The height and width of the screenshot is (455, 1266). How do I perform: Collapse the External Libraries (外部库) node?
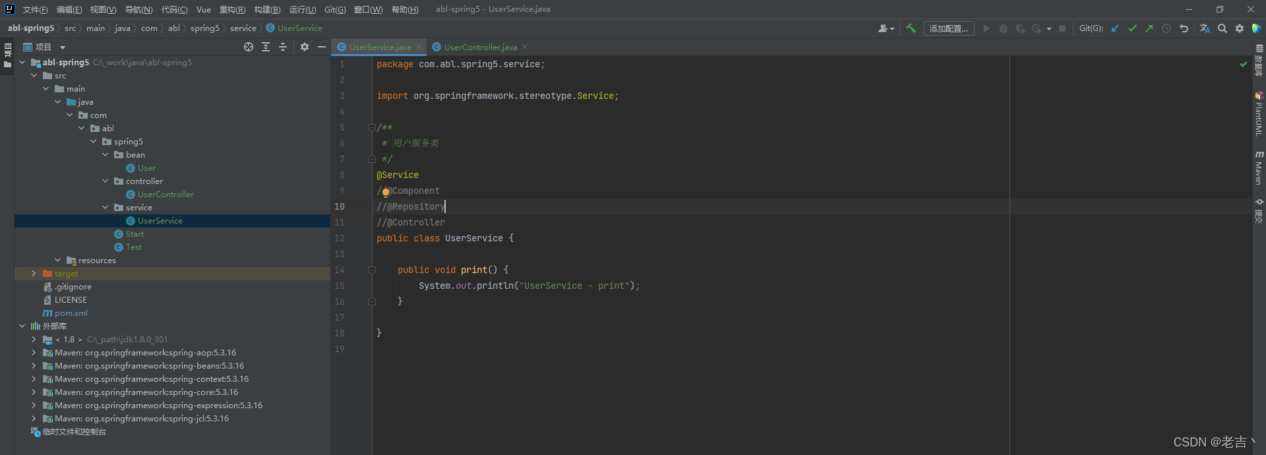pyautogui.click(x=22, y=326)
